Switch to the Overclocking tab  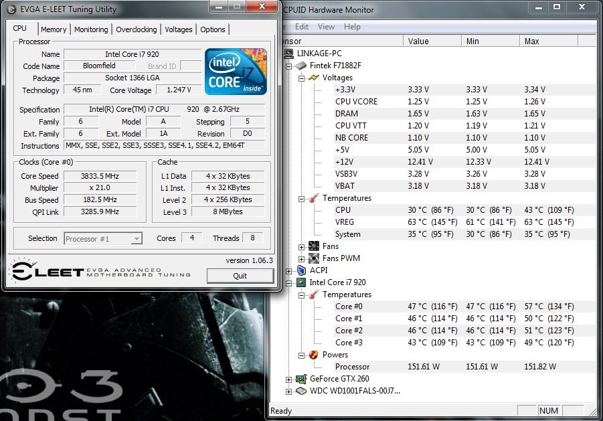coord(137,29)
